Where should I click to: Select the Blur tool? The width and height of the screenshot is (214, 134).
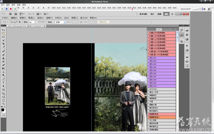(x=3, y=72)
